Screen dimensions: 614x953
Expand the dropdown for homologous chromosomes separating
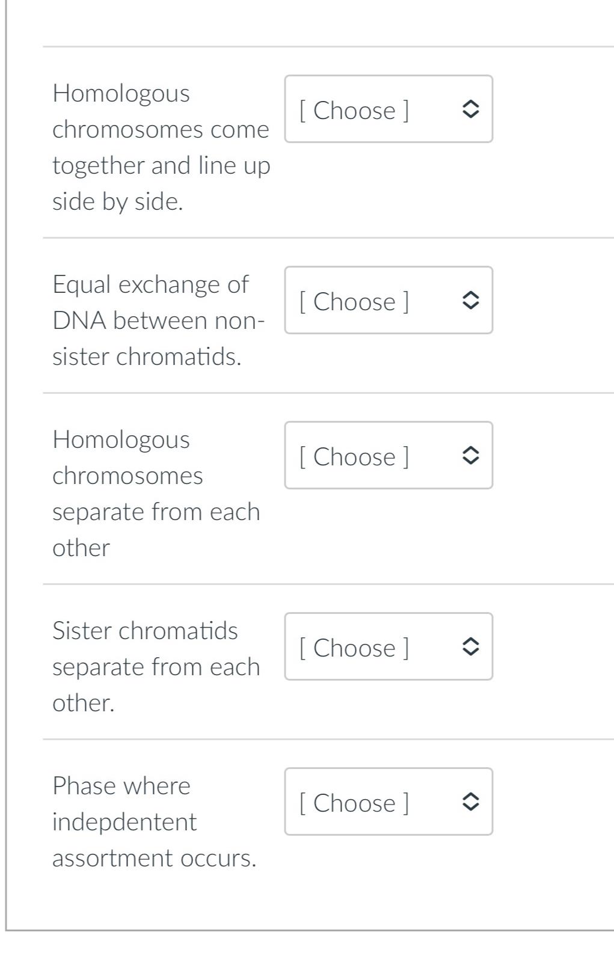tap(388, 456)
